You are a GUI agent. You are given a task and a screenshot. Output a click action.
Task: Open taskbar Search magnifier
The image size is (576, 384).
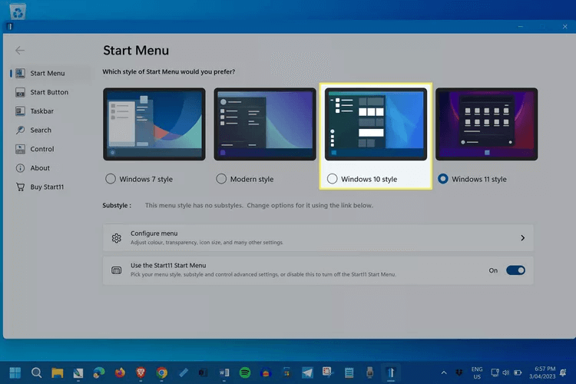[x=36, y=373]
